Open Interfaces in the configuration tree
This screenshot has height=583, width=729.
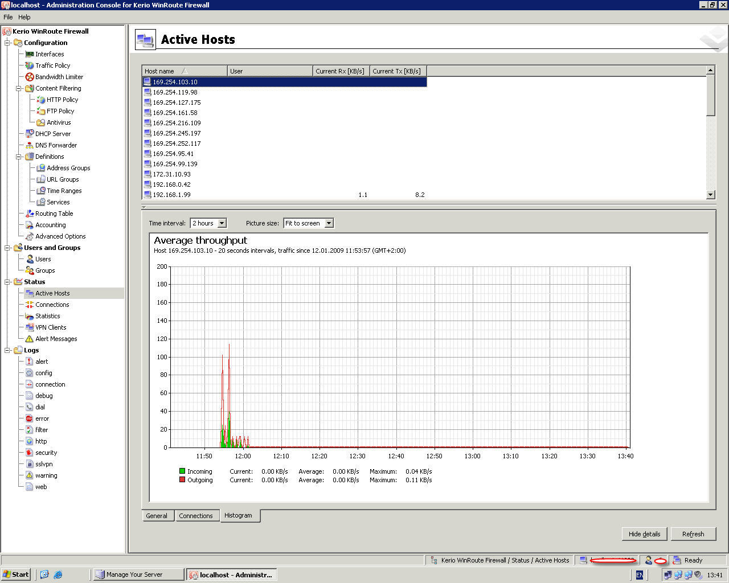coord(50,54)
